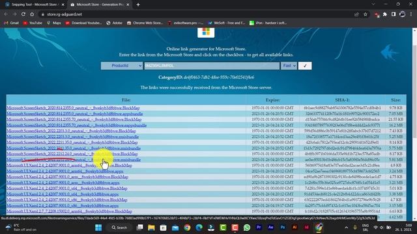Open the Gmail bookmark

[12, 23]
